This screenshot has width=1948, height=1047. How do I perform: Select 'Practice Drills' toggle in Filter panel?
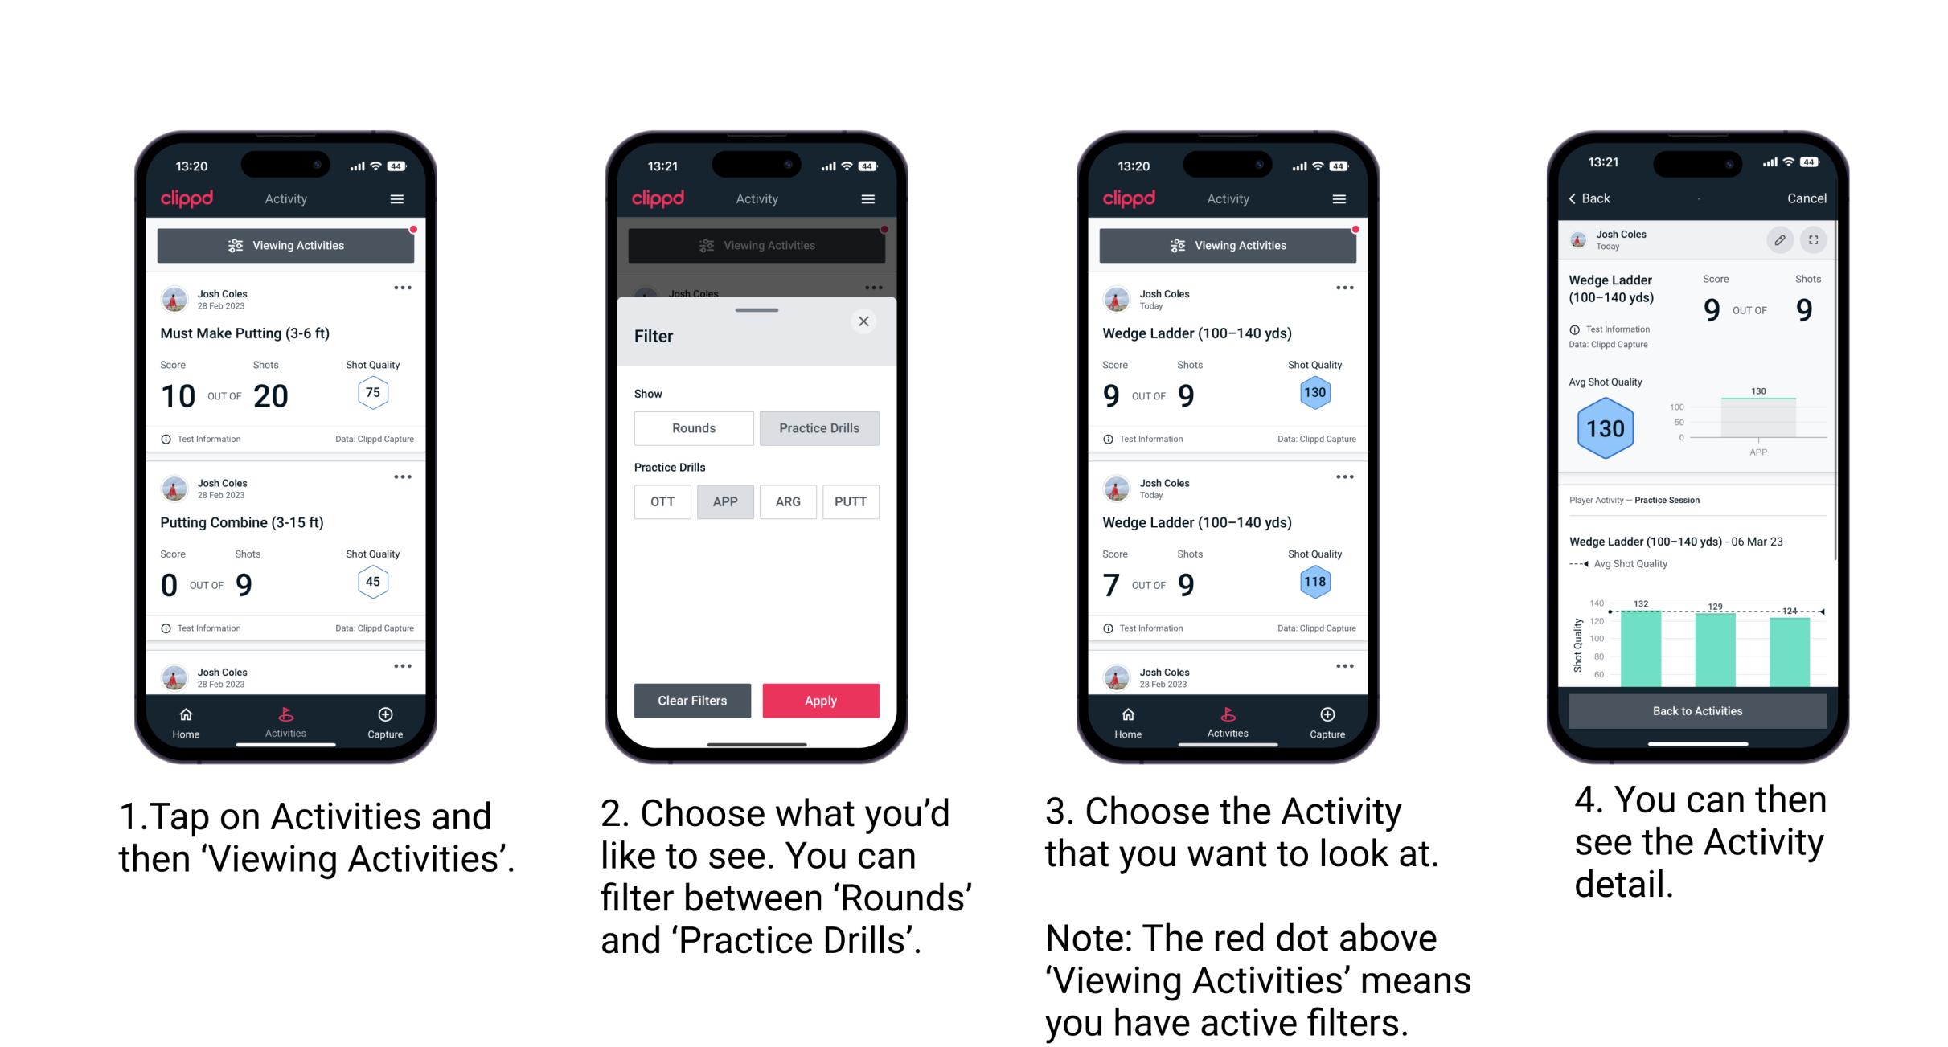[x=821, y=428]
